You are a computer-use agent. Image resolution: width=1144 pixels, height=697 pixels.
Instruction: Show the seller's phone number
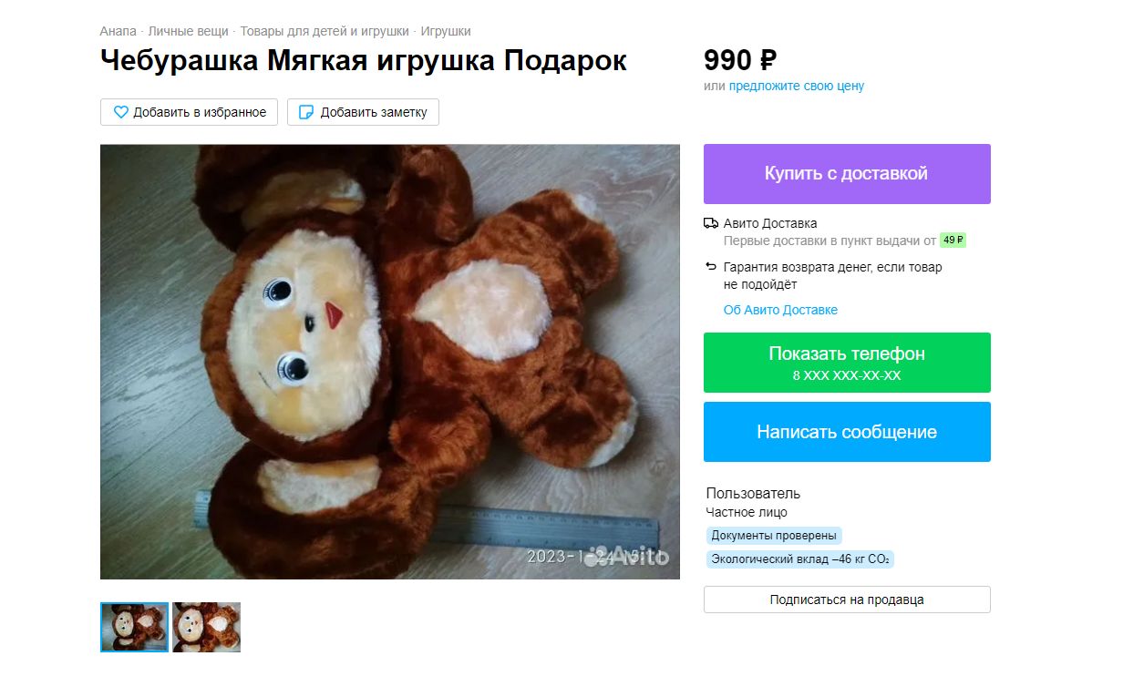click(x=847, y=363)
